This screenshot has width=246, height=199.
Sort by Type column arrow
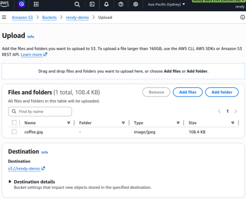point(178,123)
